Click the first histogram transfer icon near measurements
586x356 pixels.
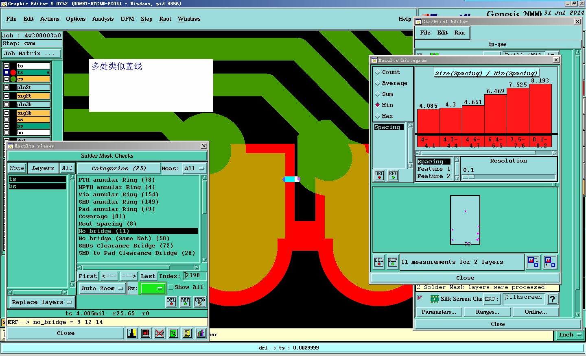click(533, 262)
